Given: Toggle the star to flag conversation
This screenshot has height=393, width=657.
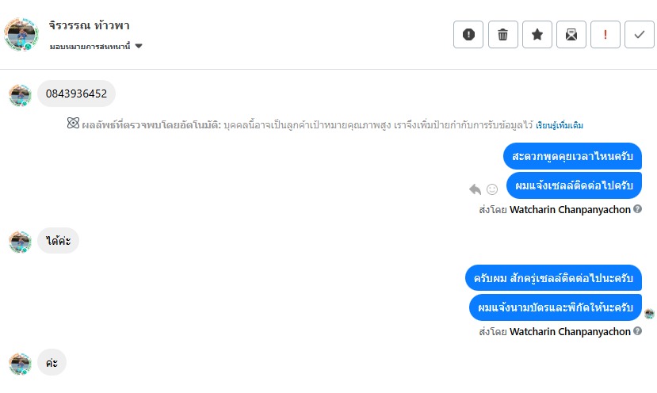Looking at the screenshot, I should click(537, 34).
